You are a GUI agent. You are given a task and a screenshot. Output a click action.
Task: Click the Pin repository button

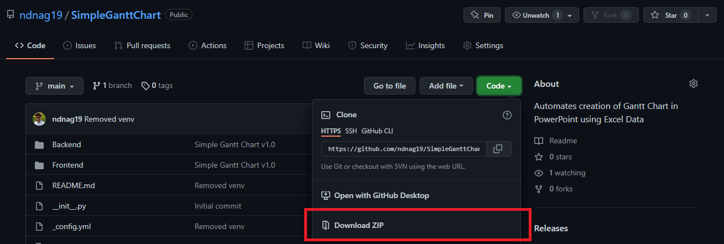tap(482, 15)
